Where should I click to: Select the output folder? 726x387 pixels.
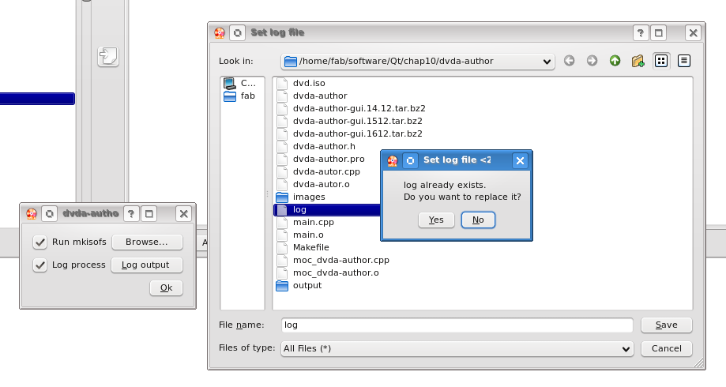coord(307,285)
